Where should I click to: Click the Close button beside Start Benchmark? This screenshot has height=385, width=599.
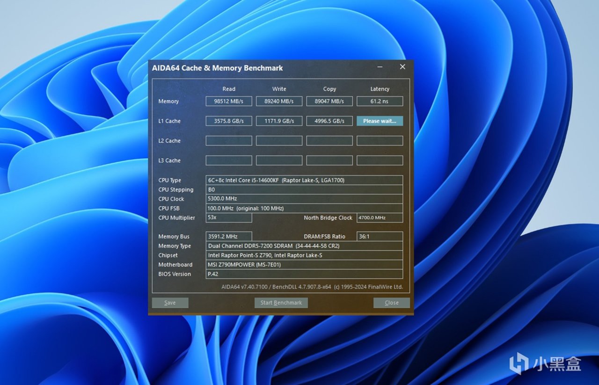pos(392,303)
